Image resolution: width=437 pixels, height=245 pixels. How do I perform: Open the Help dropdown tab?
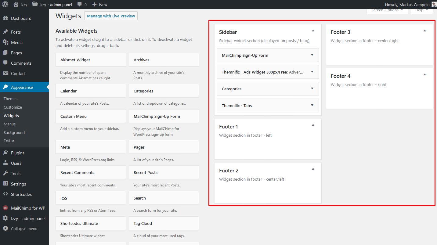tap(421, 11)
